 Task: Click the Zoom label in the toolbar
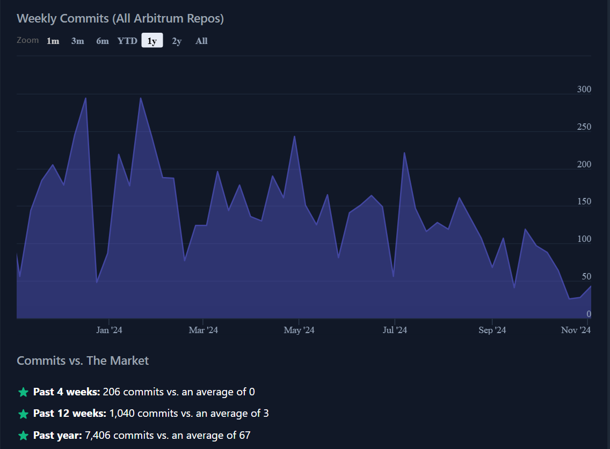[27, 40]
